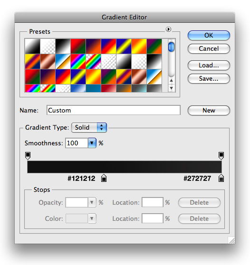Click the Cancel button
The width and height of the screenshot is (250, 265).
209,48
